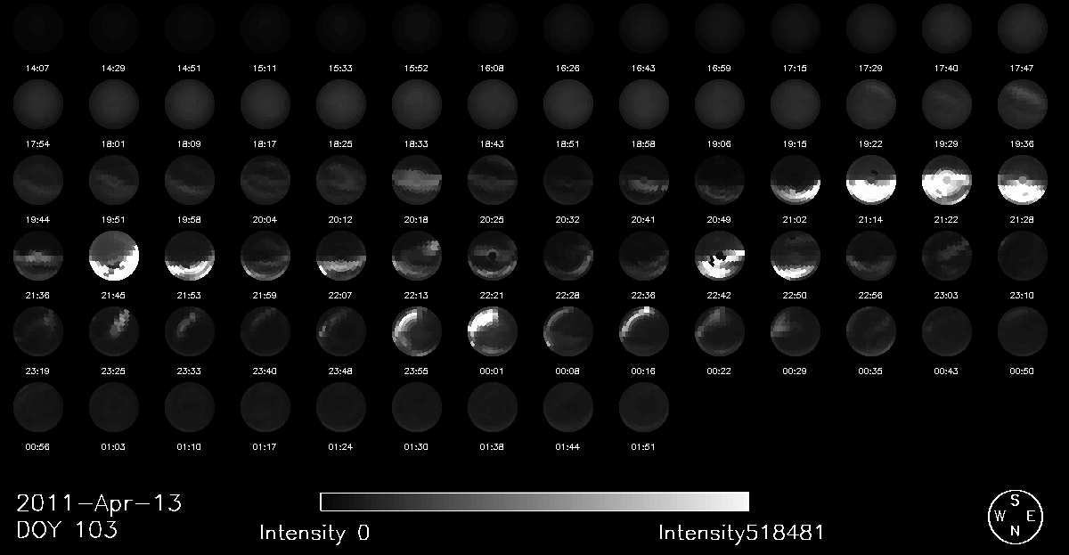Click the 14:29 timestamp label
The image size is (1069, 555).
coord(114,68)
